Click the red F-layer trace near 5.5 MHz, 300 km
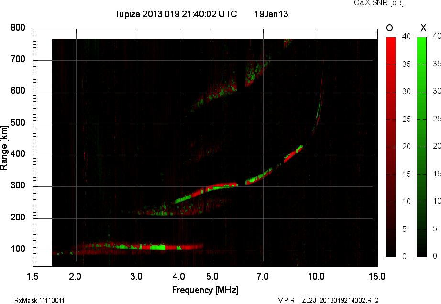The width and height of the screenshot is (441, 304). 222,186
